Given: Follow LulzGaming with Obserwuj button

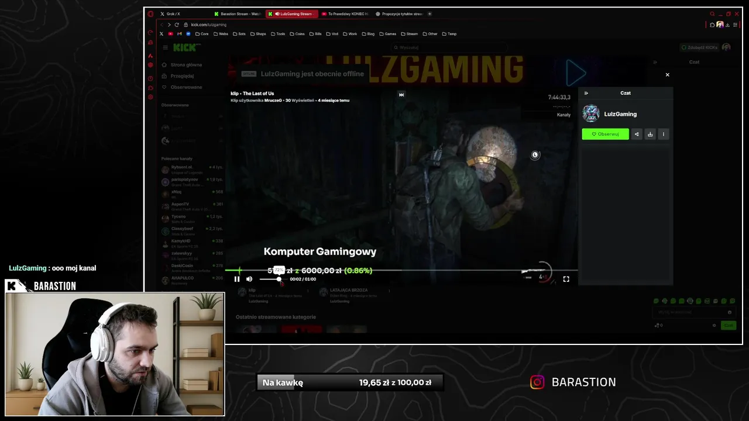Looking at the screenshot, I should pyautogui.click(x=605, y=134).
